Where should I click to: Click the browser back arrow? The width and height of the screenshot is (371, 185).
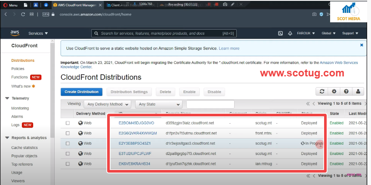click(6, 14)
